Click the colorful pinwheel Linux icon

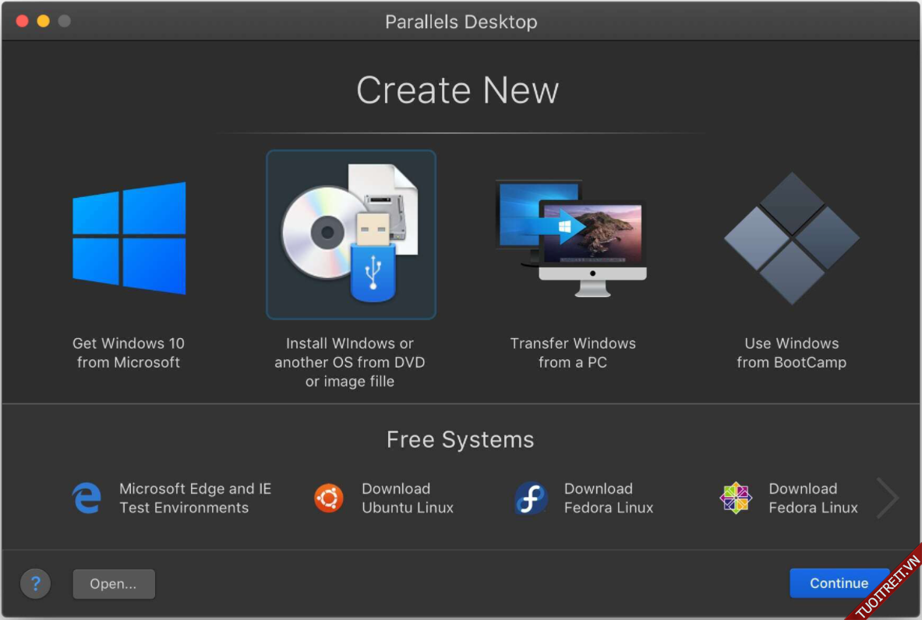(735, 498)
